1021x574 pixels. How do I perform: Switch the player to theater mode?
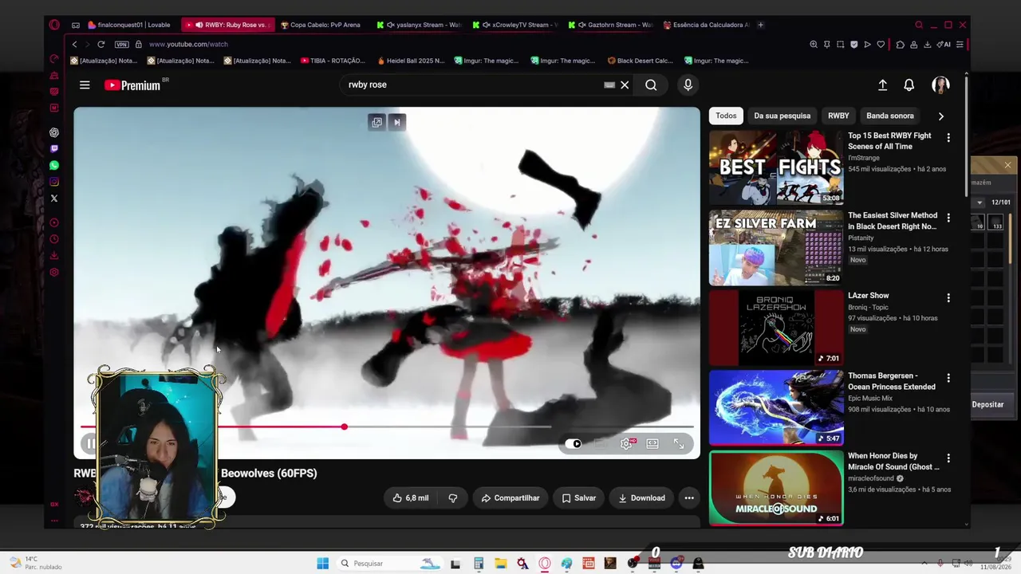pyautogui.click(x=652, y=444)
